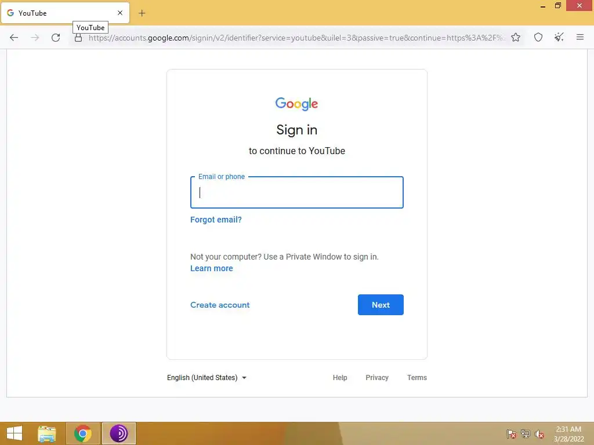The height and width of the screenshot is (445, 594).
Task: Click the forward navigation arrow
Action: coord(35,38)
